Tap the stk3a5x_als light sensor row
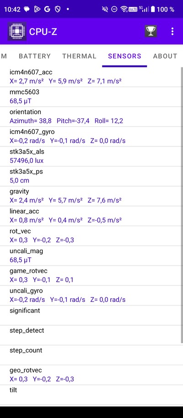 coord(91,156)
